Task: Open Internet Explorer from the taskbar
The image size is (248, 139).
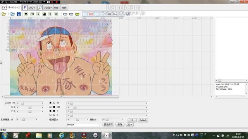Action: click(x=61, y=136)
